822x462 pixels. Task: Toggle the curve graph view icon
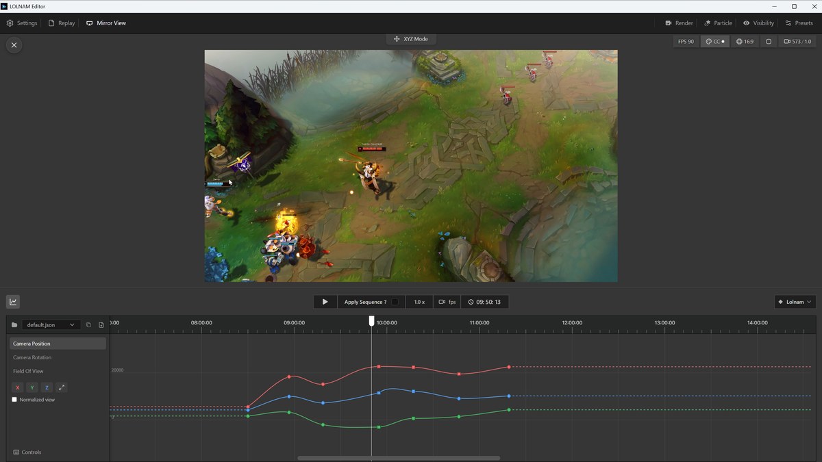click(13, 302)
